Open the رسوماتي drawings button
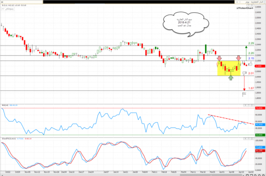Screen dimensions: 266x176 pos(7,9)
